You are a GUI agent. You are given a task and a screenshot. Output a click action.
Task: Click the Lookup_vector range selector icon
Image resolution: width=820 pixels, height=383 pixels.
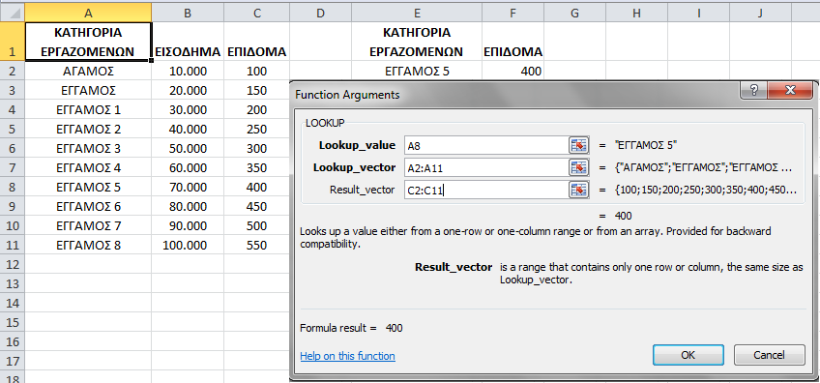[578, 167]
